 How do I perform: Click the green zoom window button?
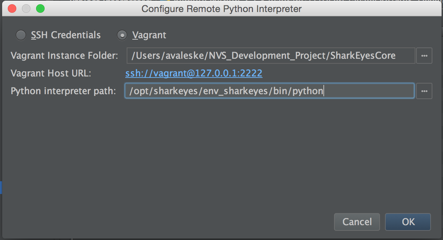40,8
